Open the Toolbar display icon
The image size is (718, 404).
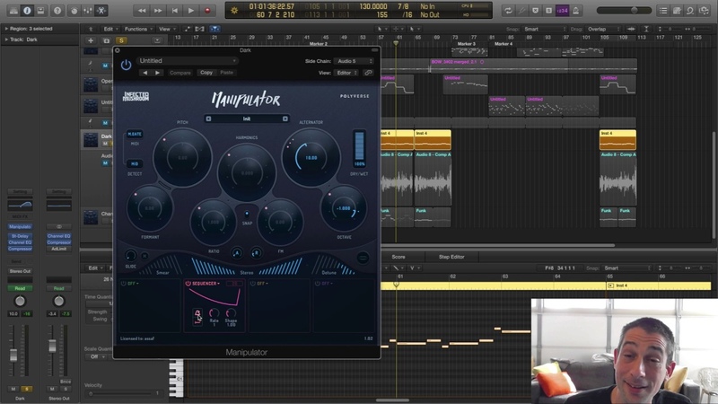[x=40, y=10]
